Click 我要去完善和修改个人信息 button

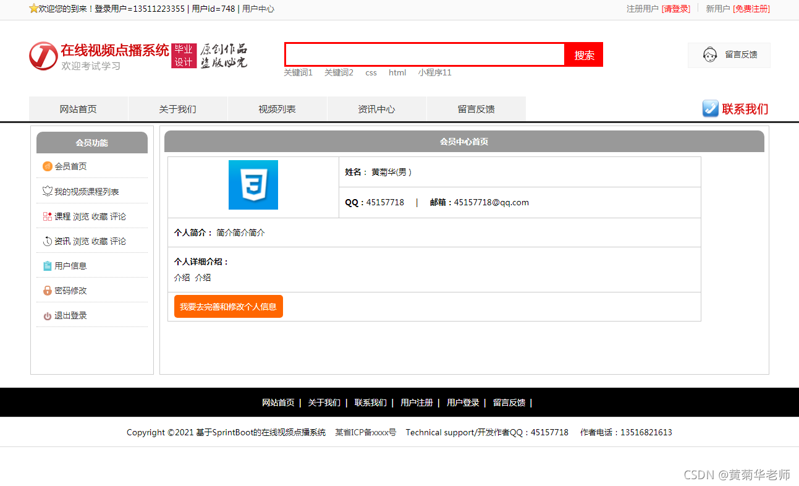[228, 306]
